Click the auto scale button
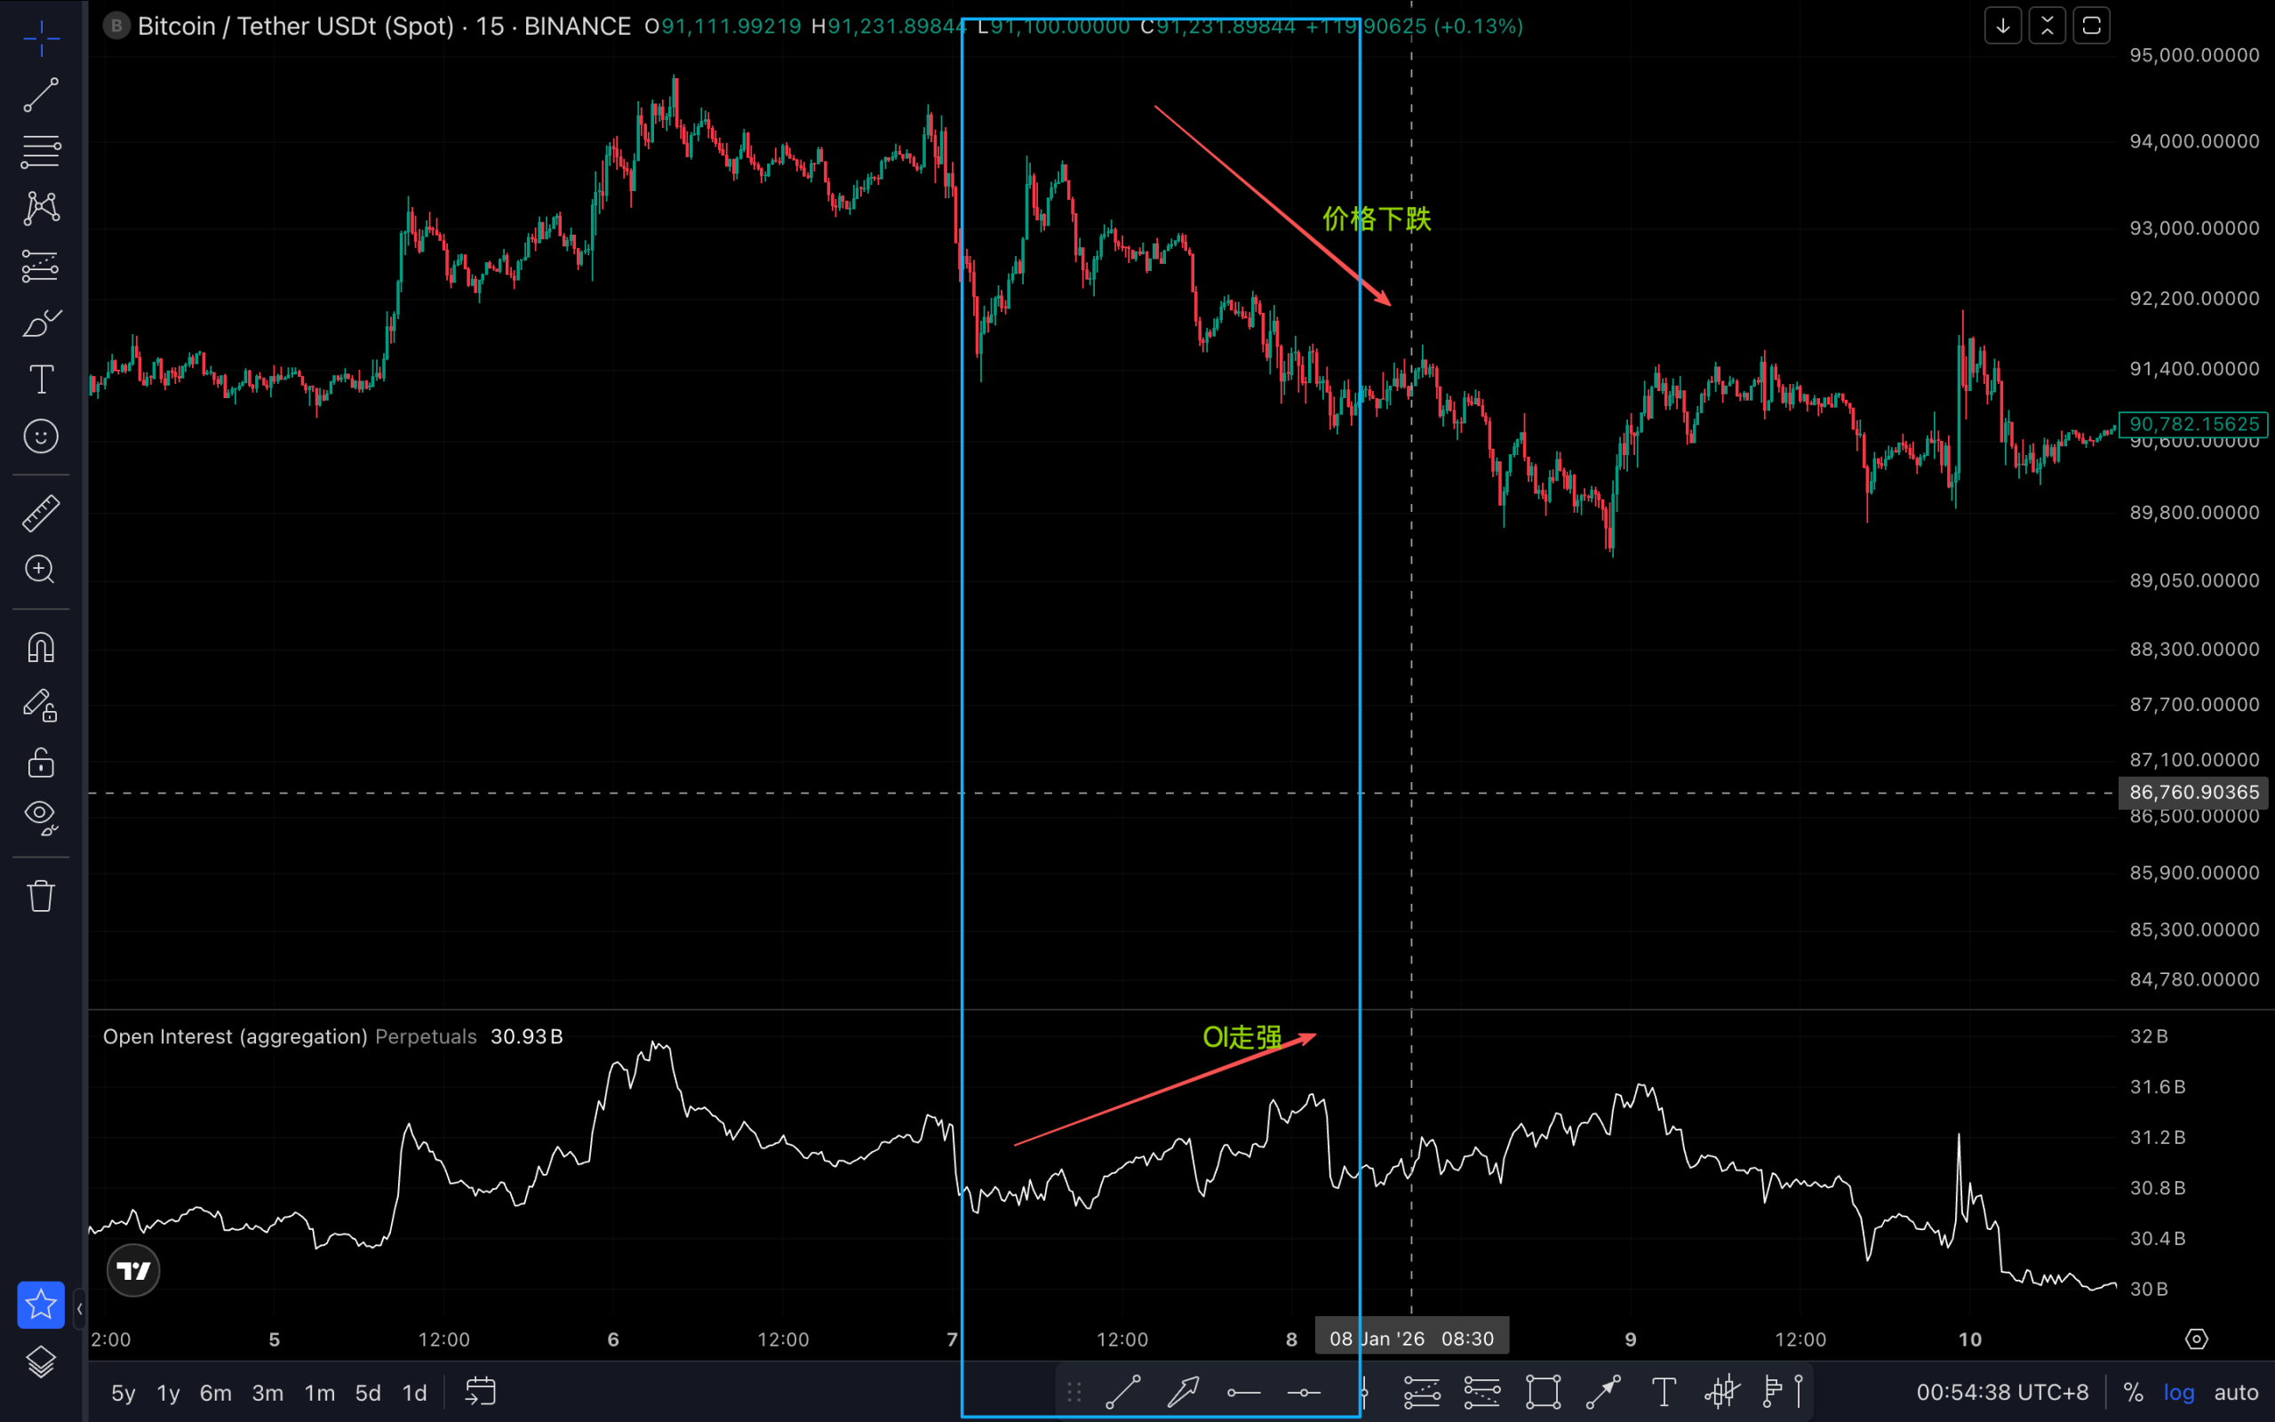2275x1422 pixels. pos(2236,1393)
